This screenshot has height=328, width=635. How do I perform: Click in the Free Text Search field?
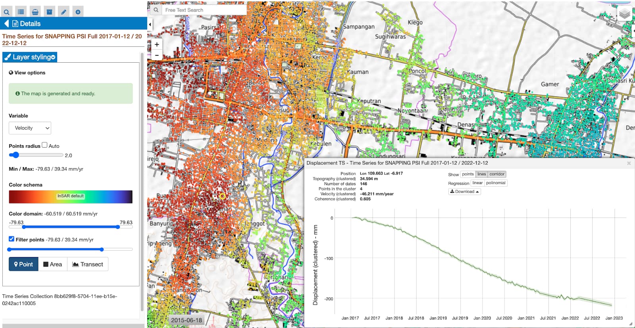[204, 10]
